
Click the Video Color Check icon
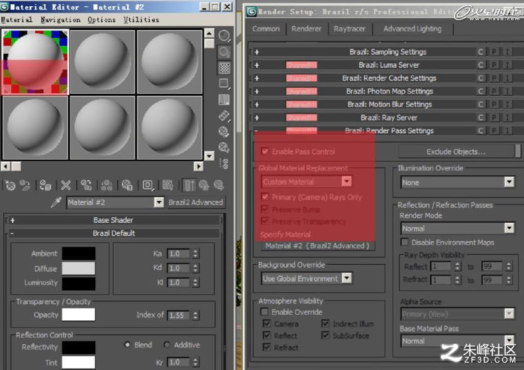point(224,100)
